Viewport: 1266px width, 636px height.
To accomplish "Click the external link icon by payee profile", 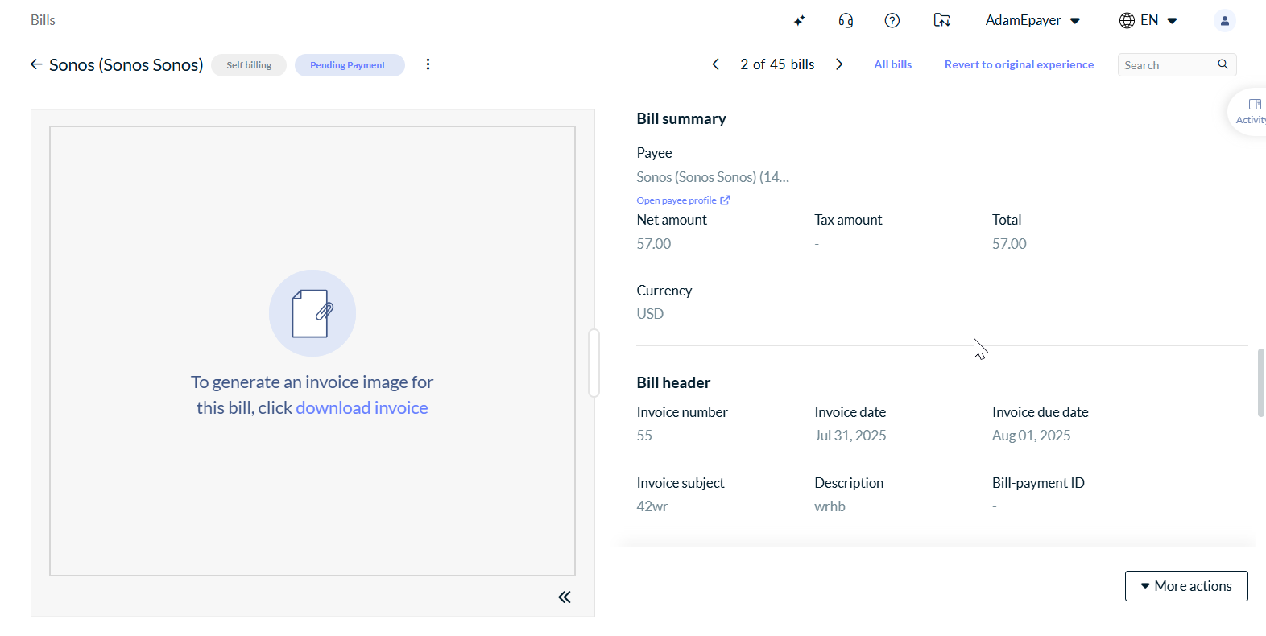I will [725, 200].
